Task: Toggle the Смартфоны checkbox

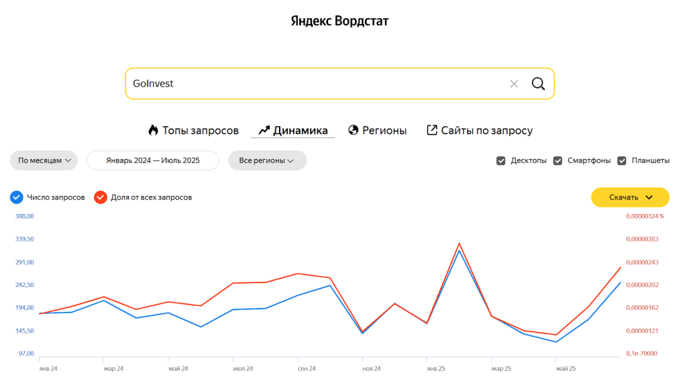Action: (558, 161)
